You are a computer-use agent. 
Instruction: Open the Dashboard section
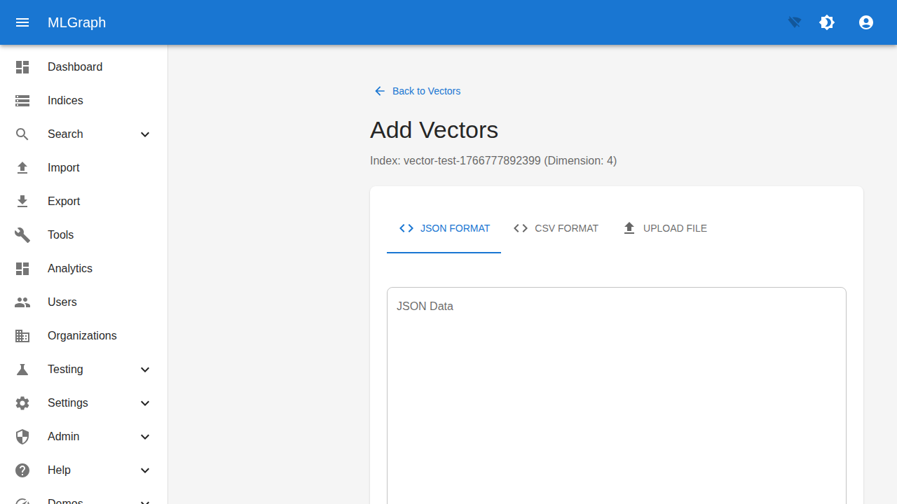coord(75,66)
